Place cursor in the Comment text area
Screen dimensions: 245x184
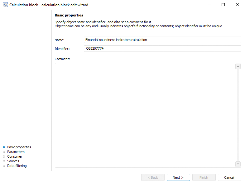click(x=145, y=115)
